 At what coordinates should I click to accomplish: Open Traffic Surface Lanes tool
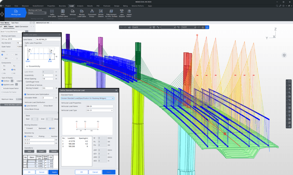pos(63,13)
